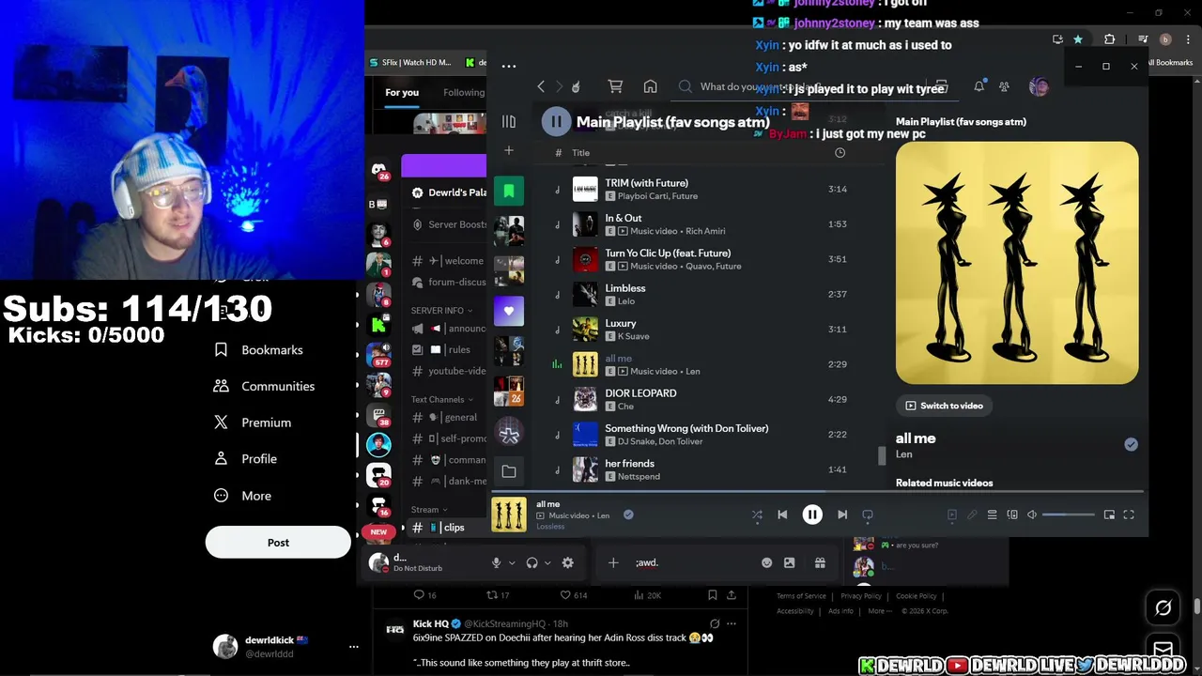Open the profile avatar in music app
Screen dimensions: 1202x676
pos(1039,86)
